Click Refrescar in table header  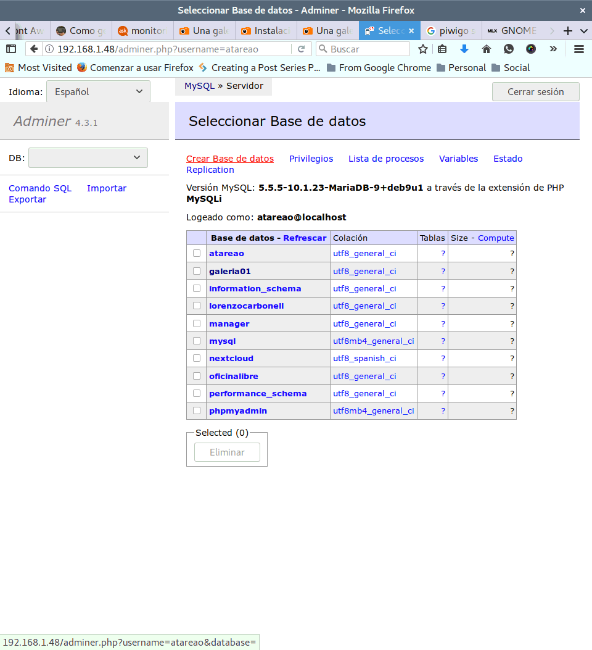(x=305, y=238)
